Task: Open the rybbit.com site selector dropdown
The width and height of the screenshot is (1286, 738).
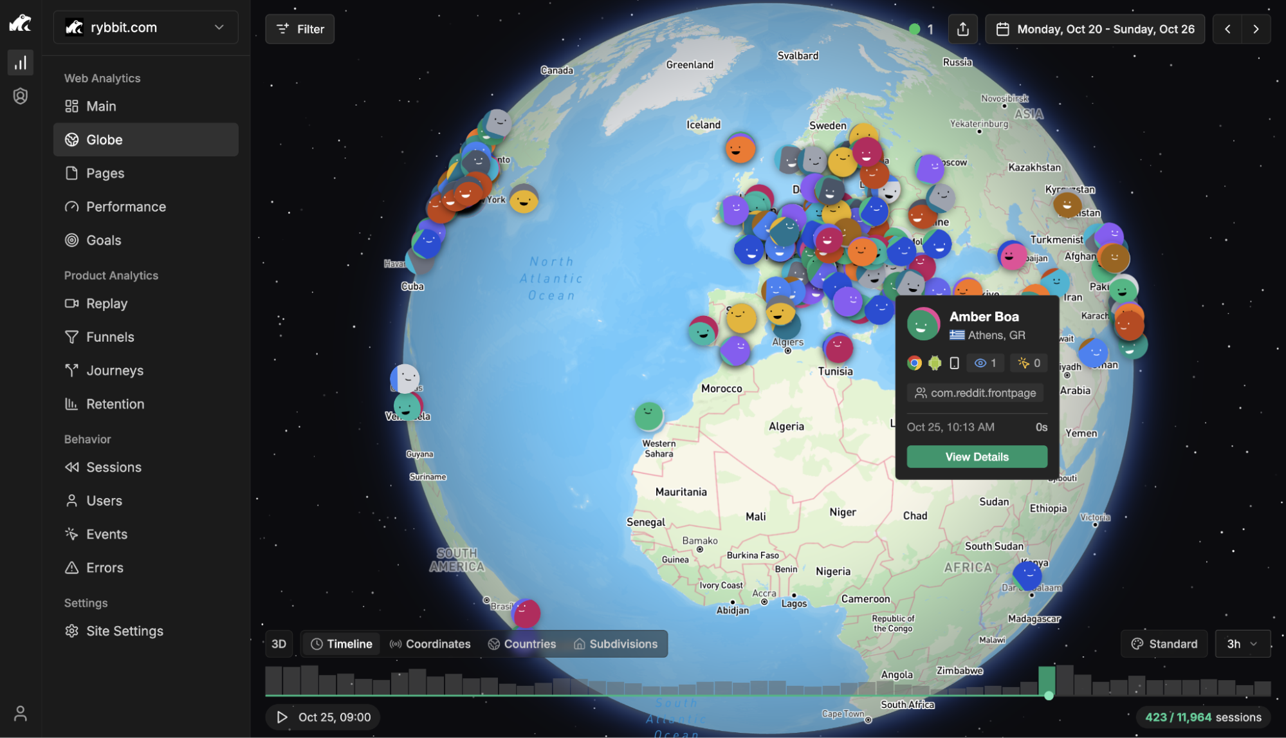Action: pos(145,27)
